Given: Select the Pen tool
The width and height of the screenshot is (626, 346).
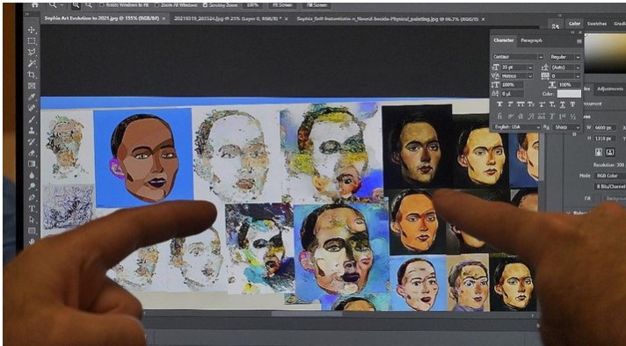Looking at the screenshot, I should [32, 198].
